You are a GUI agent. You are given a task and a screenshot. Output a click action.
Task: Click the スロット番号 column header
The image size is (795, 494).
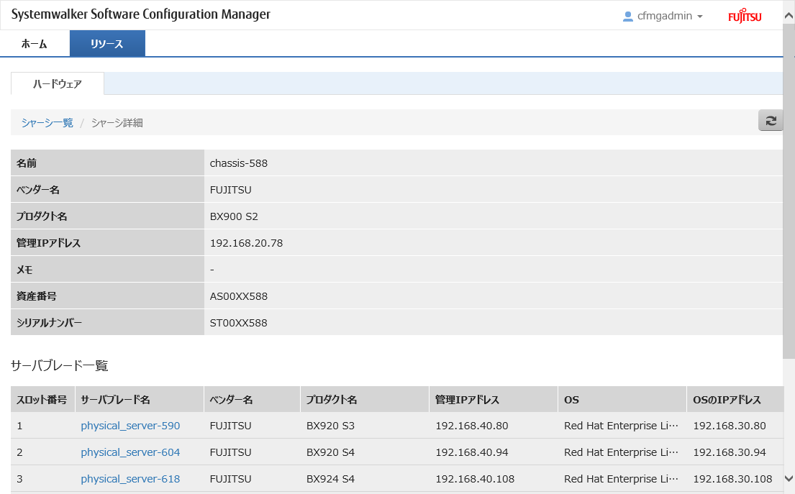43,399
